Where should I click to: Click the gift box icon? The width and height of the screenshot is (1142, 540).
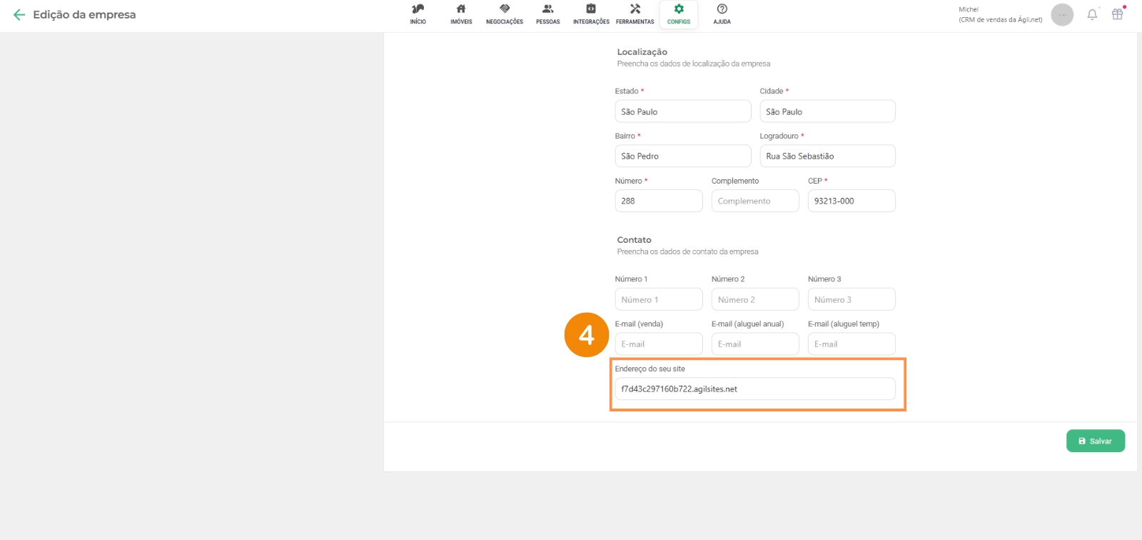coord(1118,14)
